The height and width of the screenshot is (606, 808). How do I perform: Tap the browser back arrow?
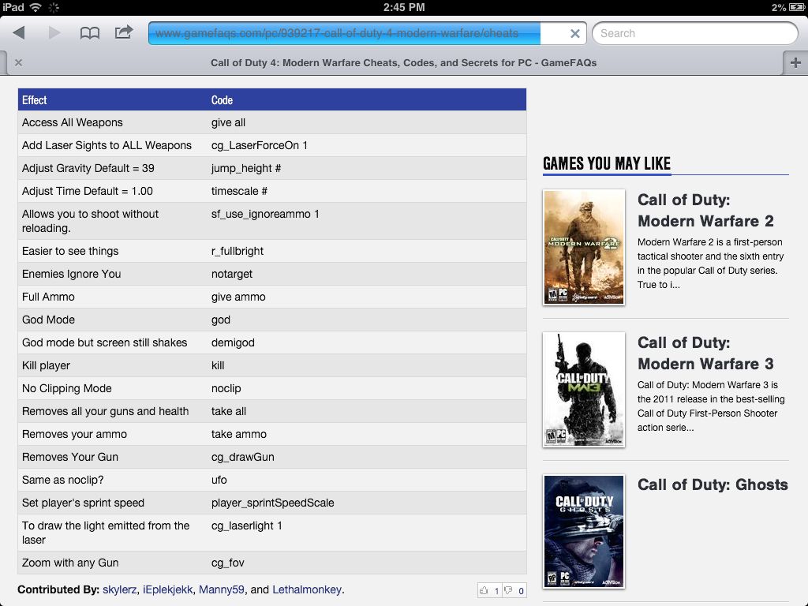(x=19, y=33)
